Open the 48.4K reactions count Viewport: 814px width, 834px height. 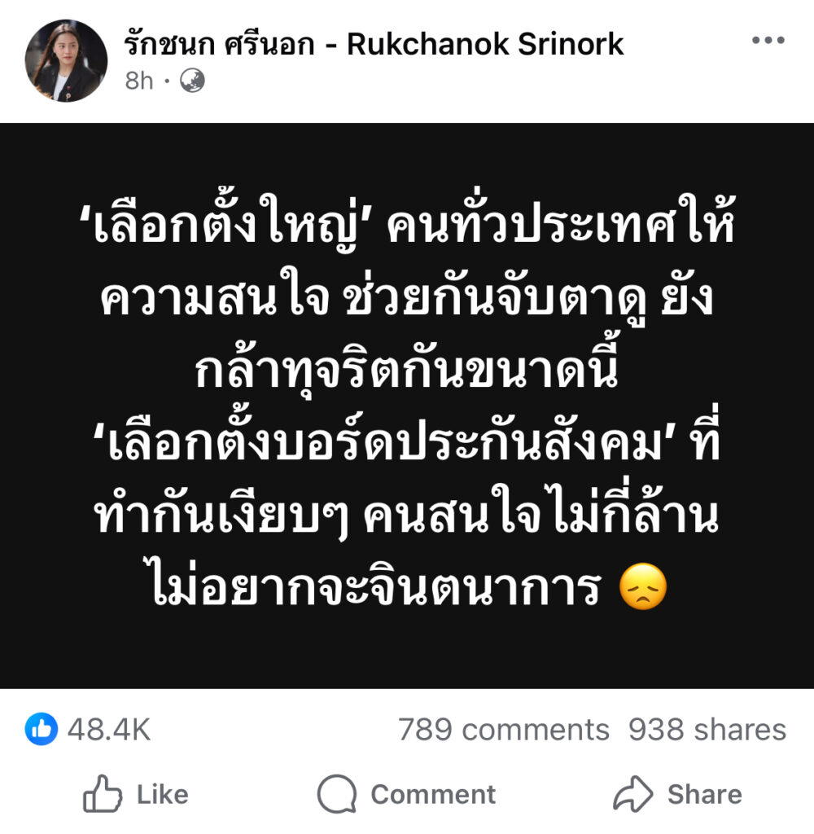109,729
